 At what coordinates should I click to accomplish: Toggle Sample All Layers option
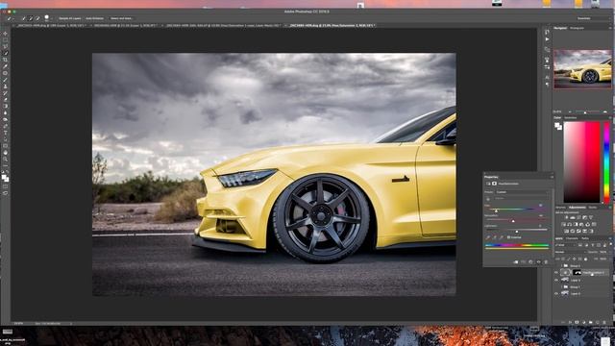pos(70,18)
